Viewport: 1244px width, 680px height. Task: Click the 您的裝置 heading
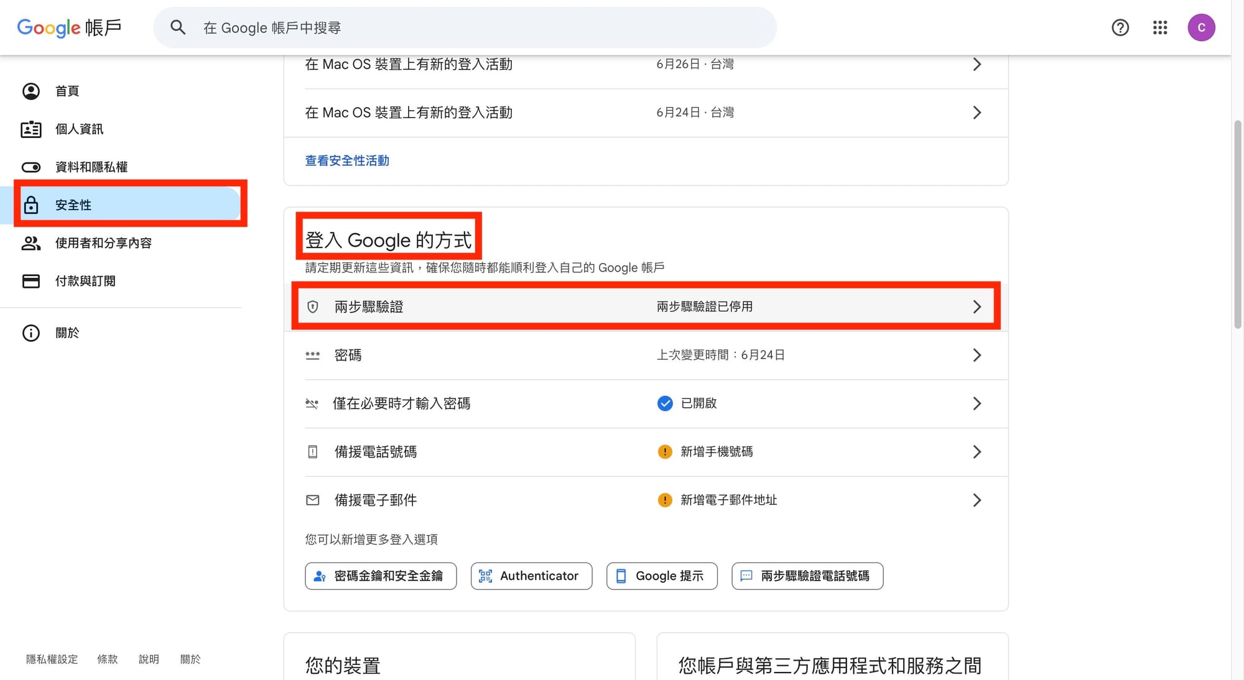[x=343, y=666]
